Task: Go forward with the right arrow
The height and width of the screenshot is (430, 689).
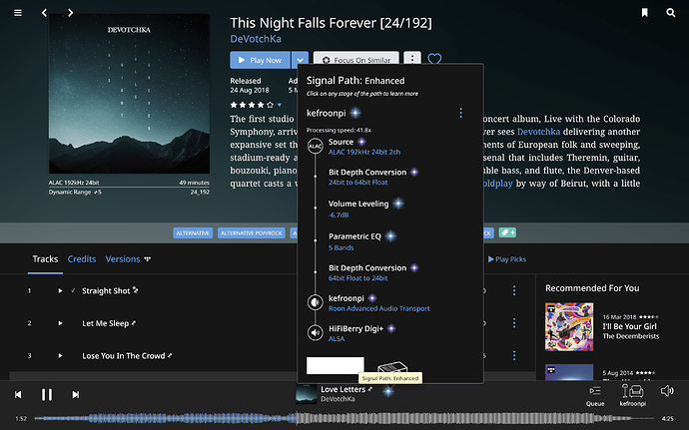Action: tap(70, 13)
